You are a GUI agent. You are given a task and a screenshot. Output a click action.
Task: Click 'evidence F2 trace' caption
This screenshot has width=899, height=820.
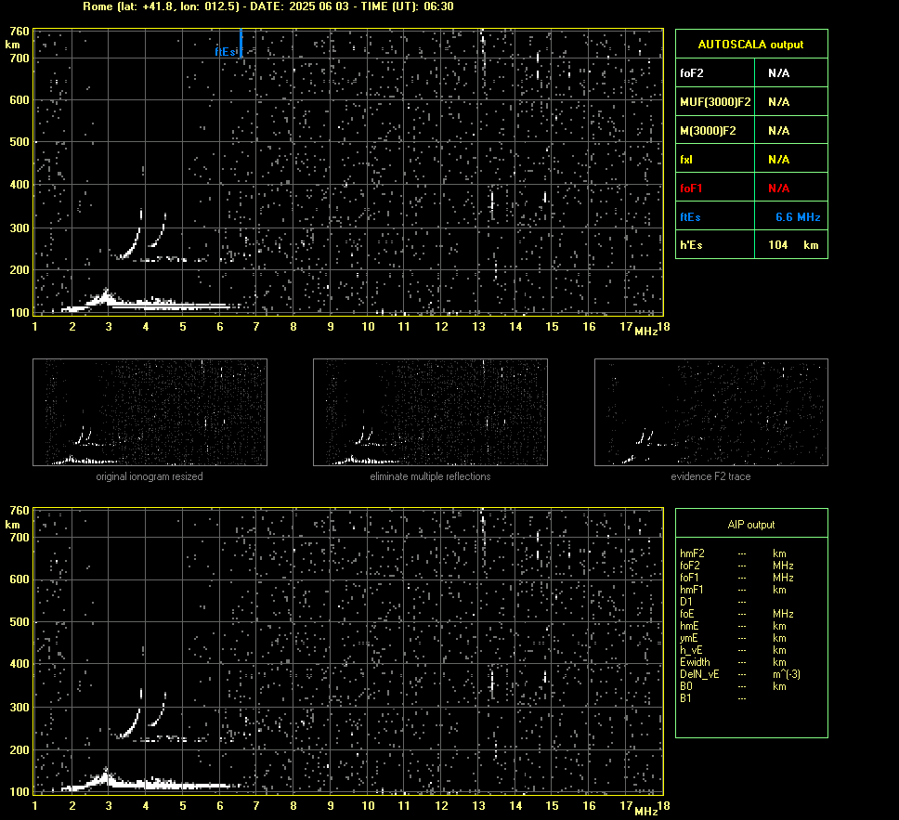tap(711, 476)
